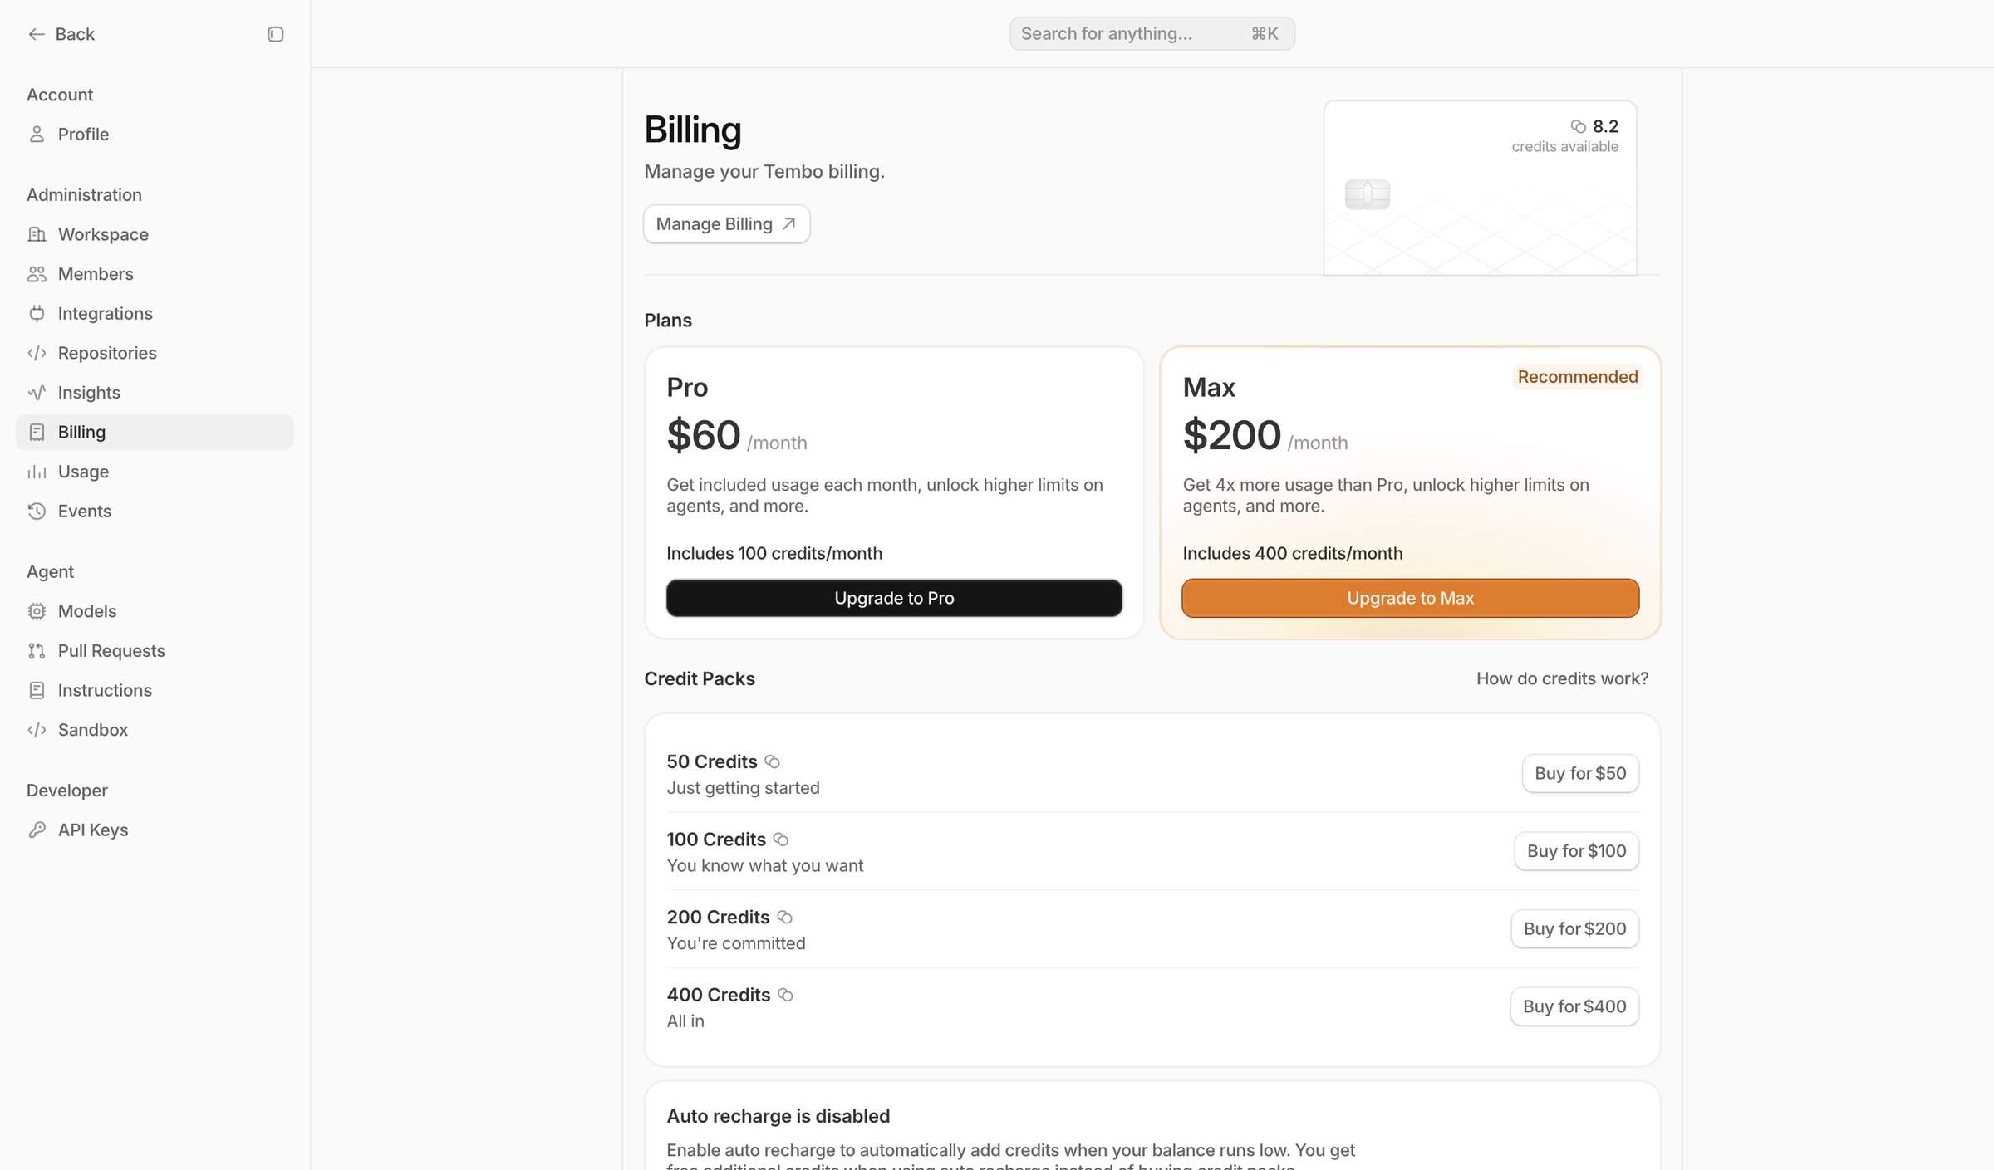This screenshot has height=1170, width=1994.
Task: Click the orange Upgrade to Max button
Action: [1410, 598]
